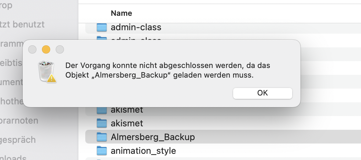The image size is (361, 160).
Task: Open AirDrop in the Finder sidebar
Action: [6, 5]
